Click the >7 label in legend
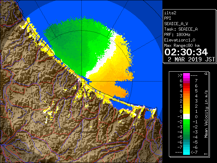The height and width of the screenshot is (163, 217). click(180, 75)
